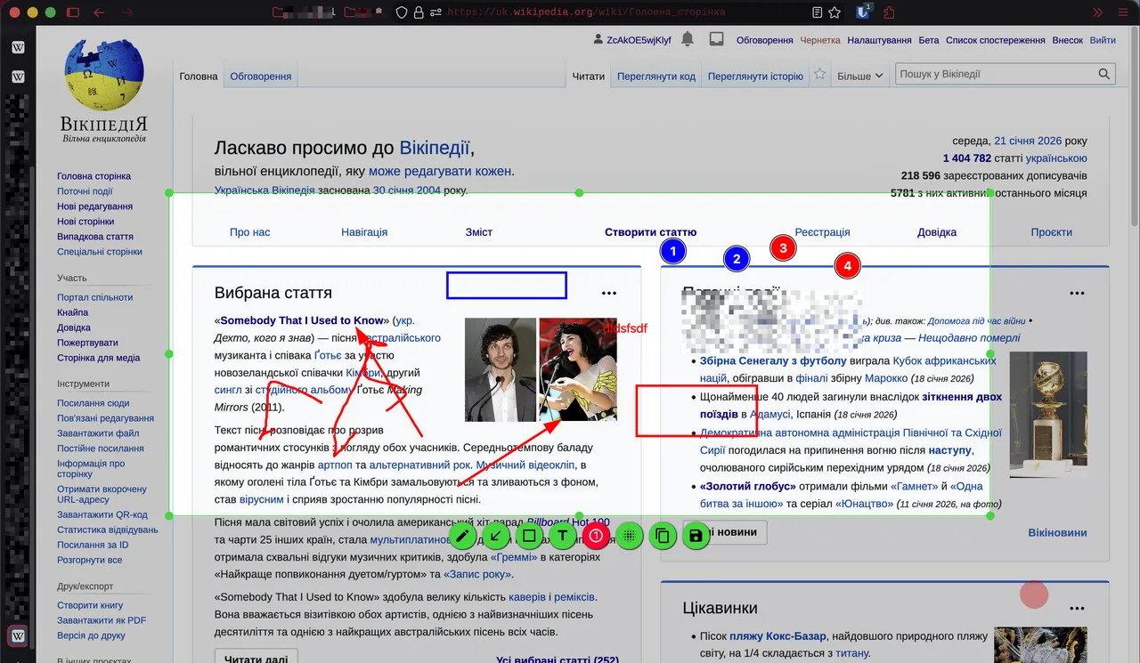
Task: Bookmark this page with the star
Action: pos(835,12)
